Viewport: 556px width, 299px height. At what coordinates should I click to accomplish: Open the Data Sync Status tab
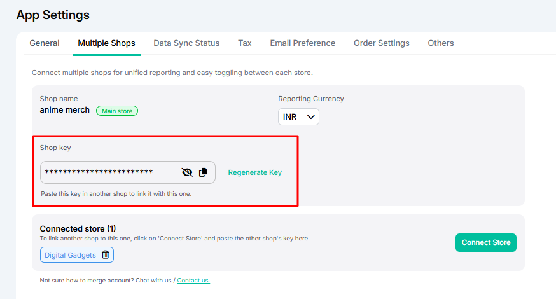[186, 43]
